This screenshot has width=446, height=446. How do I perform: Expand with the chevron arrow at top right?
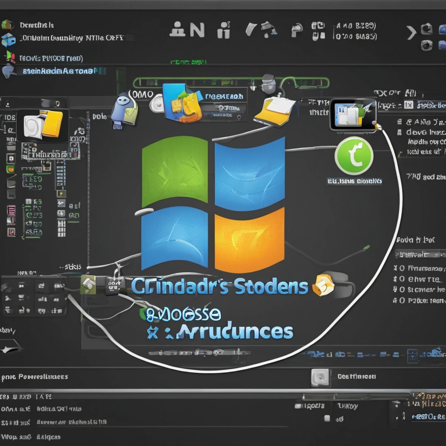(411, 32)
